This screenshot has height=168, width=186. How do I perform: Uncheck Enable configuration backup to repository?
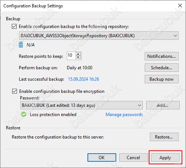click(14, 27)
